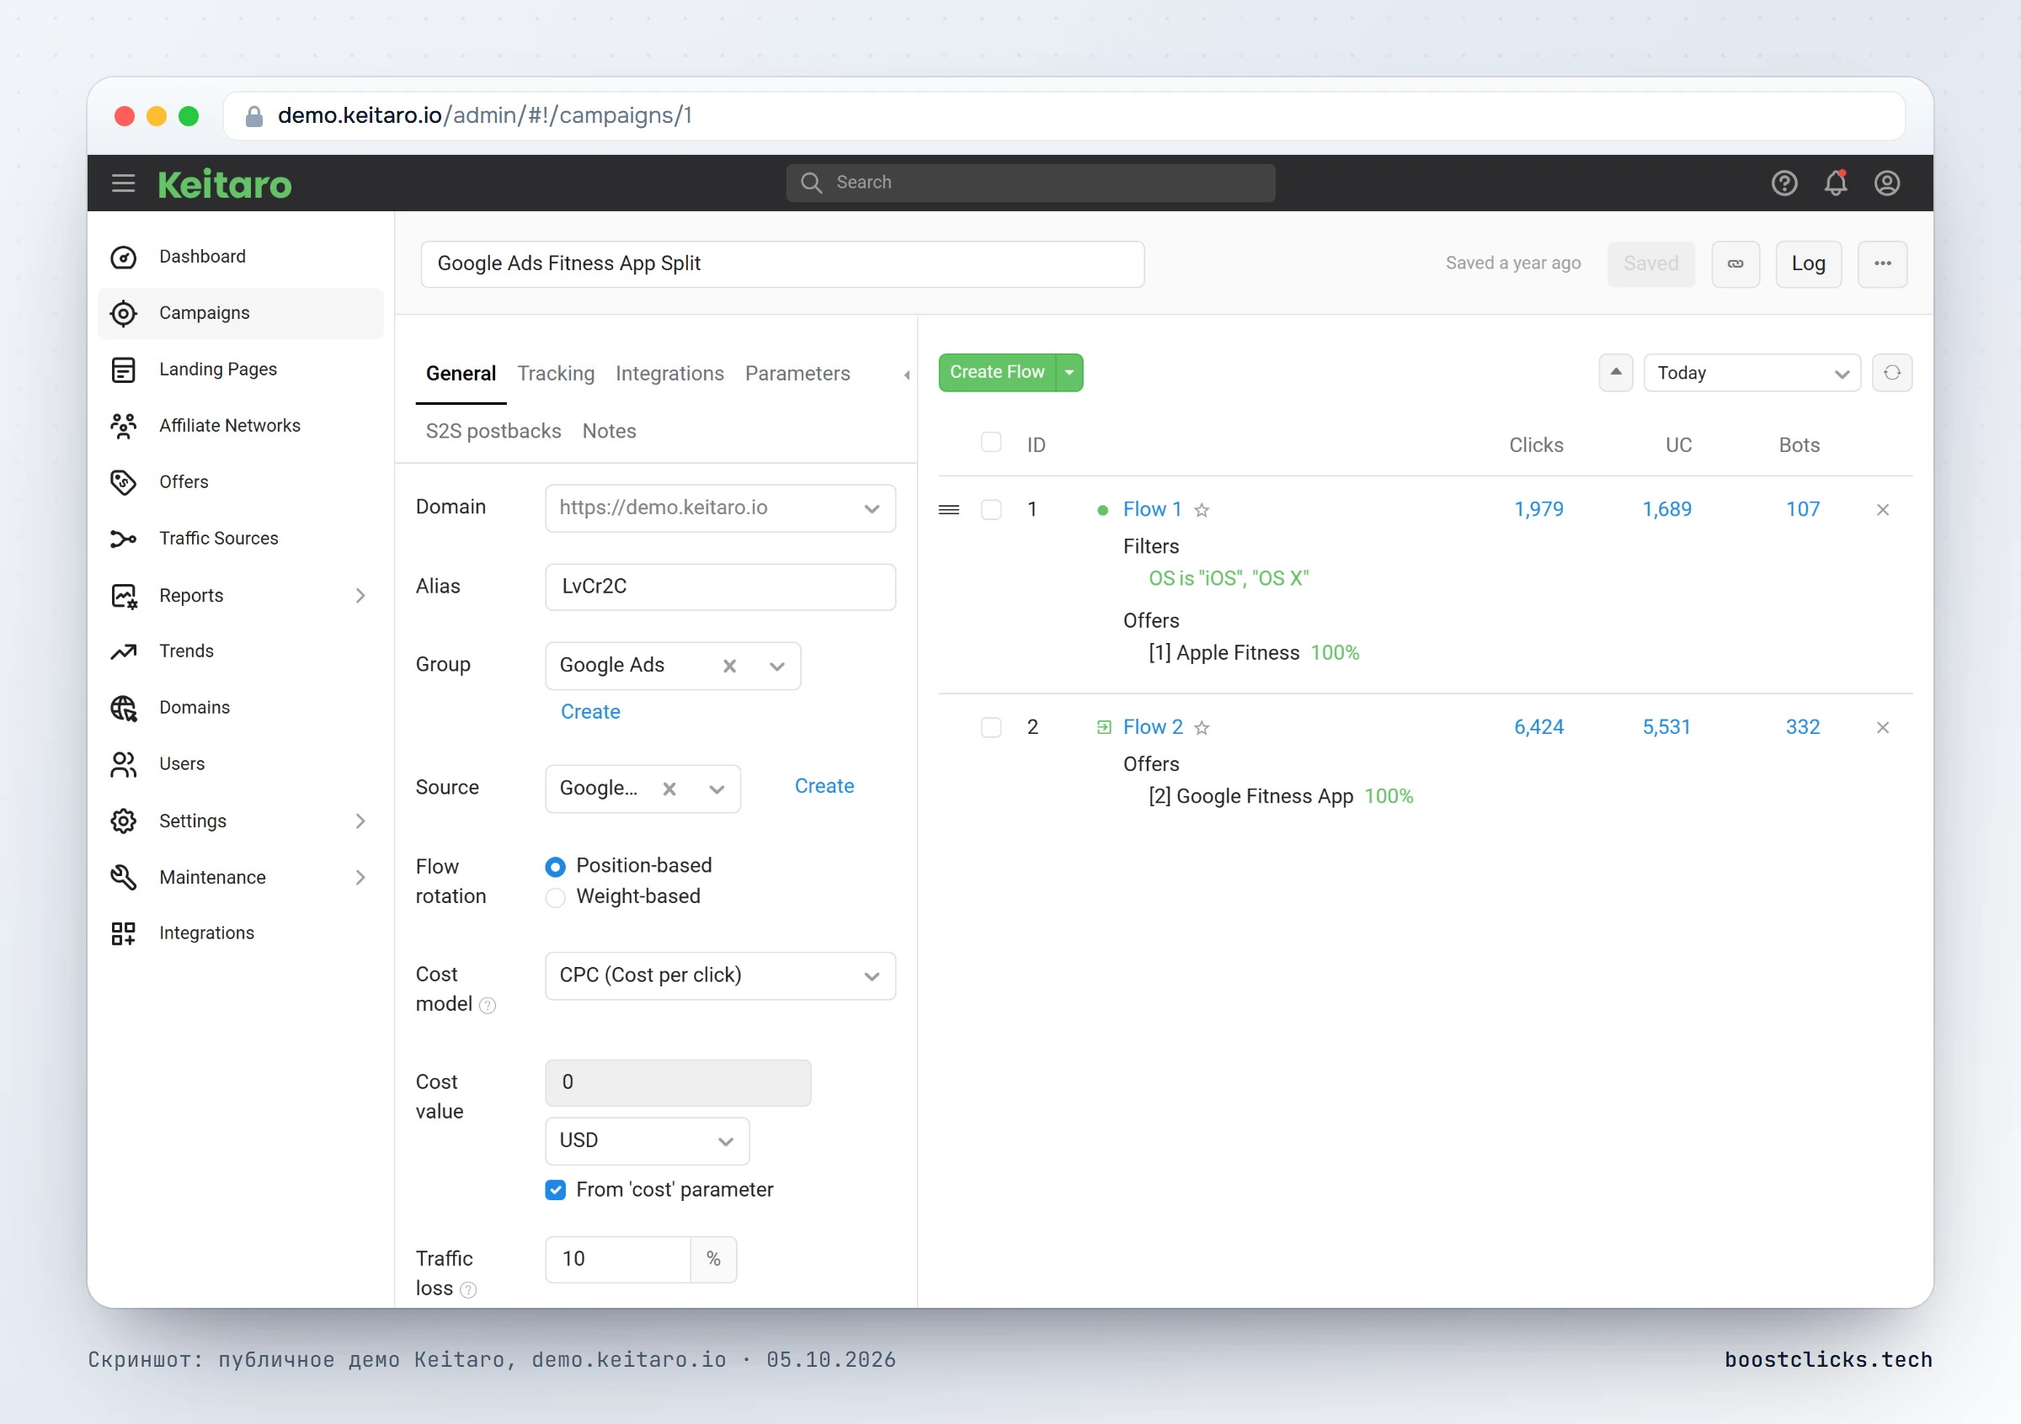
Task: Switch to the S2S postbacks tab
Action: pyautogui.click(x=493, y=431)
